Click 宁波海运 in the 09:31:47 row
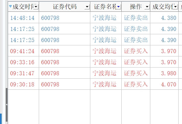Viewport: 182px width, 124px height. (104, 73)
